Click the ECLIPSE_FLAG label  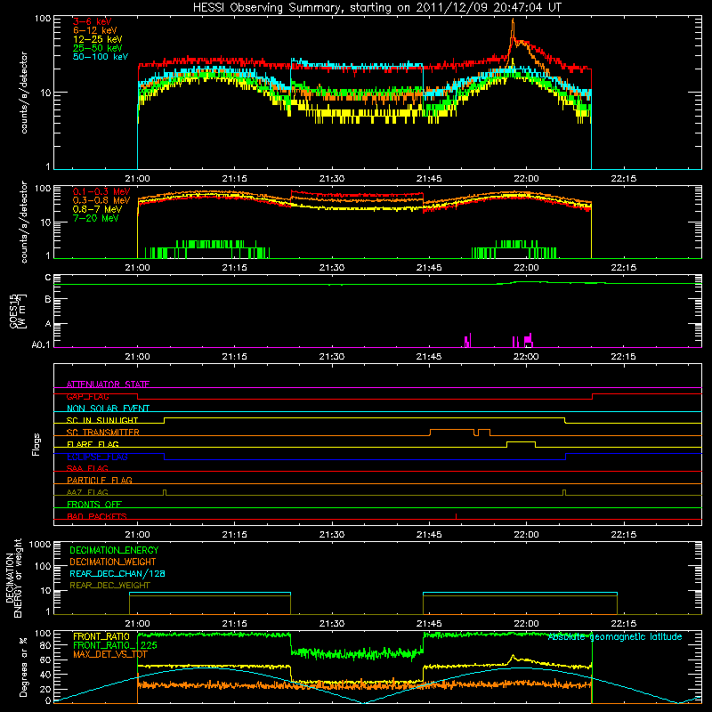pos(97,457)
